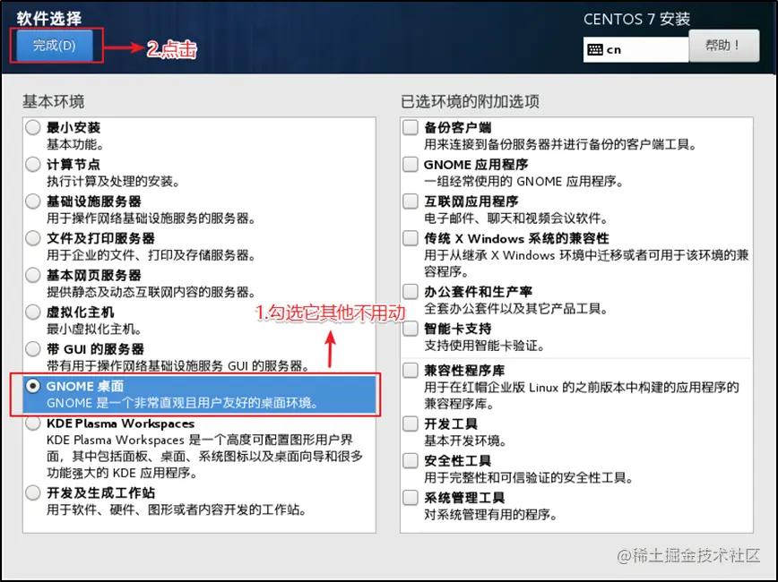Check the 办公套件和生产率 checkbox
This screenshot has height=582, width=778.
[411, 292]
